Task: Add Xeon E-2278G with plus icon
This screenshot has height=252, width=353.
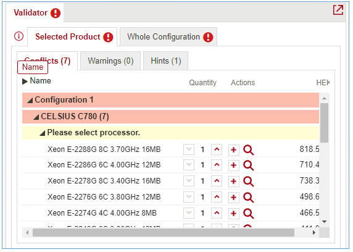Action: coord(234,181)
